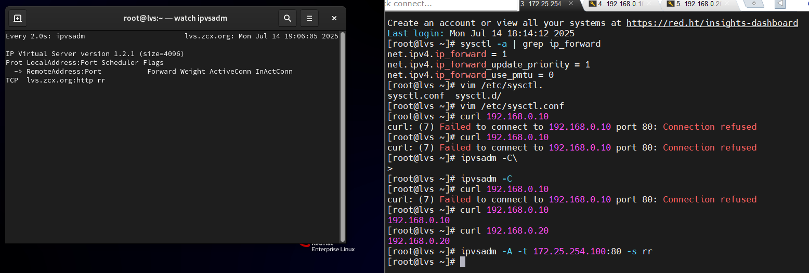Click 'net.ipv4.ip_forward_use_pmtu = 0' line

click(471, 75)
